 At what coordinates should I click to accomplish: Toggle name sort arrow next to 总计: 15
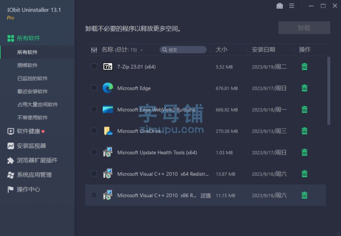(142, 50)
